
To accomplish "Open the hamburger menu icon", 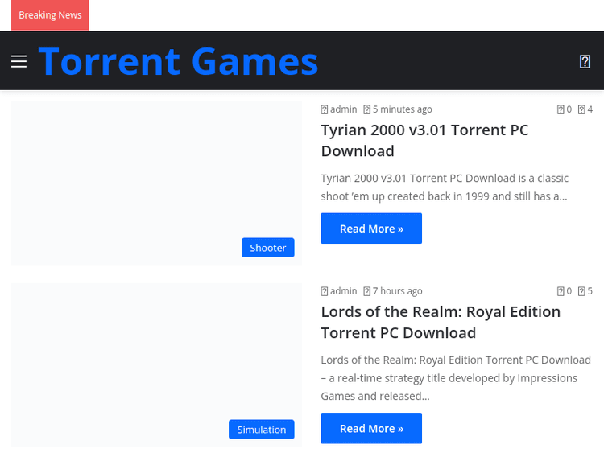I will tap(19, 61).
